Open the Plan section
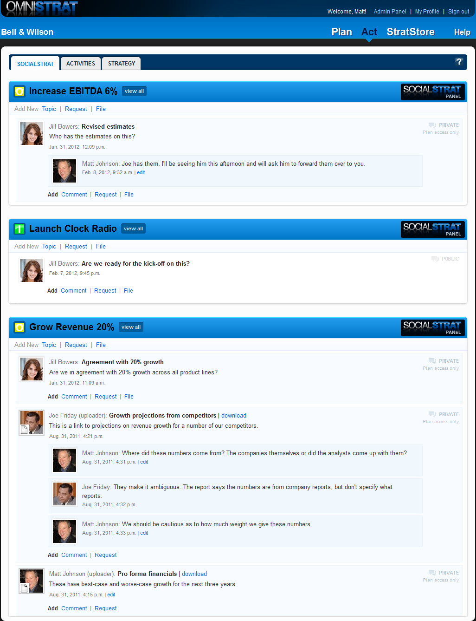Screen dimensions: 476x621 point(341,32)
